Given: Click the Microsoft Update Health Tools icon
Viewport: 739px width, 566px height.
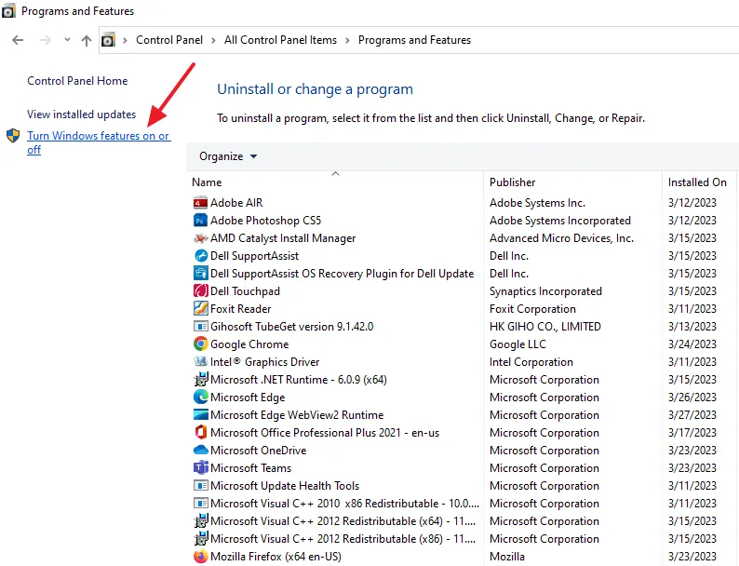Looking at the screenshot, I should pos(200,486).
